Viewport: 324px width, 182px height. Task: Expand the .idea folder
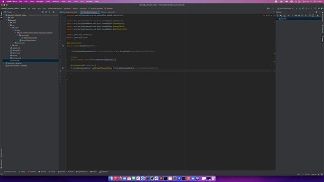point(7,18)
